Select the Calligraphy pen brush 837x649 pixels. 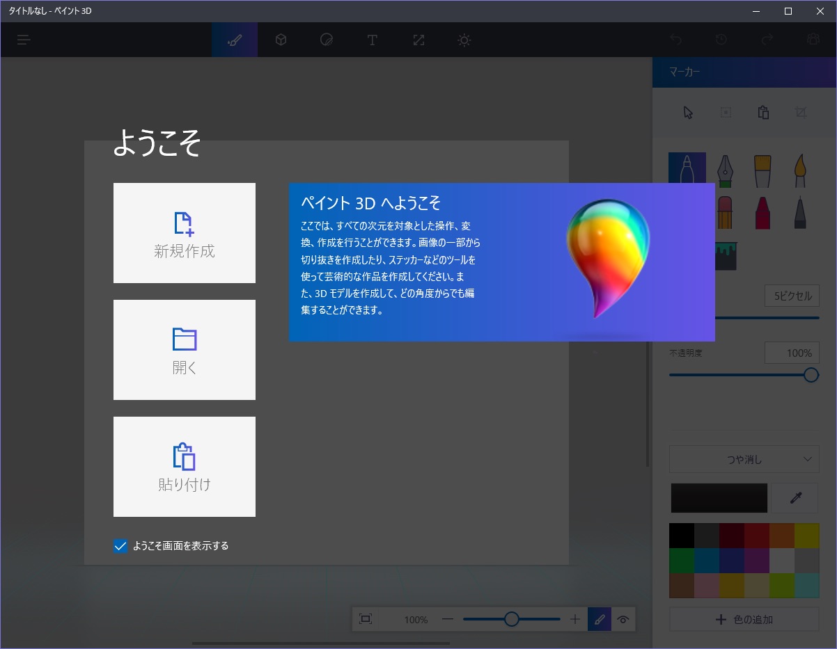tap(725, 171)
